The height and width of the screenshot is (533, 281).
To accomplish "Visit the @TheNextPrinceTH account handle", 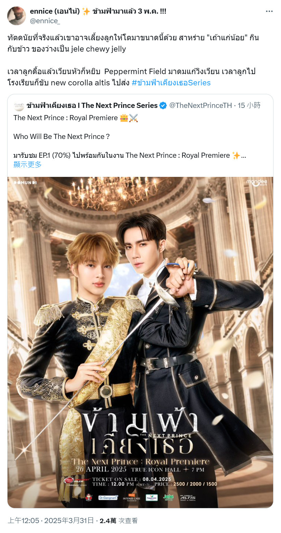I will tap(201, 106).
